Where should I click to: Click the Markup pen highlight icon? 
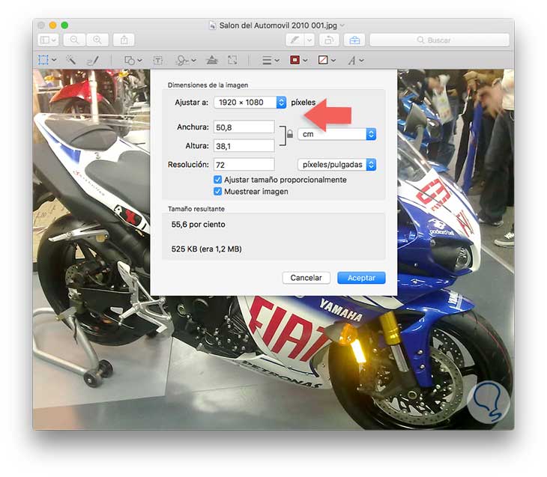point(294,40)
